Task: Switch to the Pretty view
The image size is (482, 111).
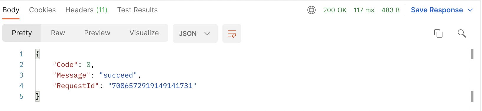Action: 22,33
